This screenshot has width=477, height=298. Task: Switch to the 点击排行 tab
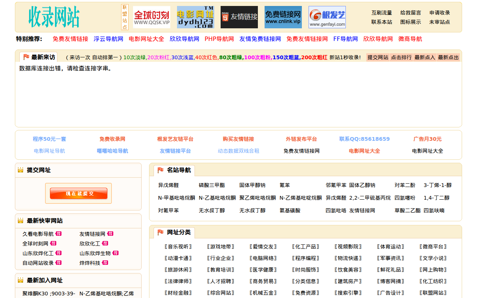(x=401, y=57)
